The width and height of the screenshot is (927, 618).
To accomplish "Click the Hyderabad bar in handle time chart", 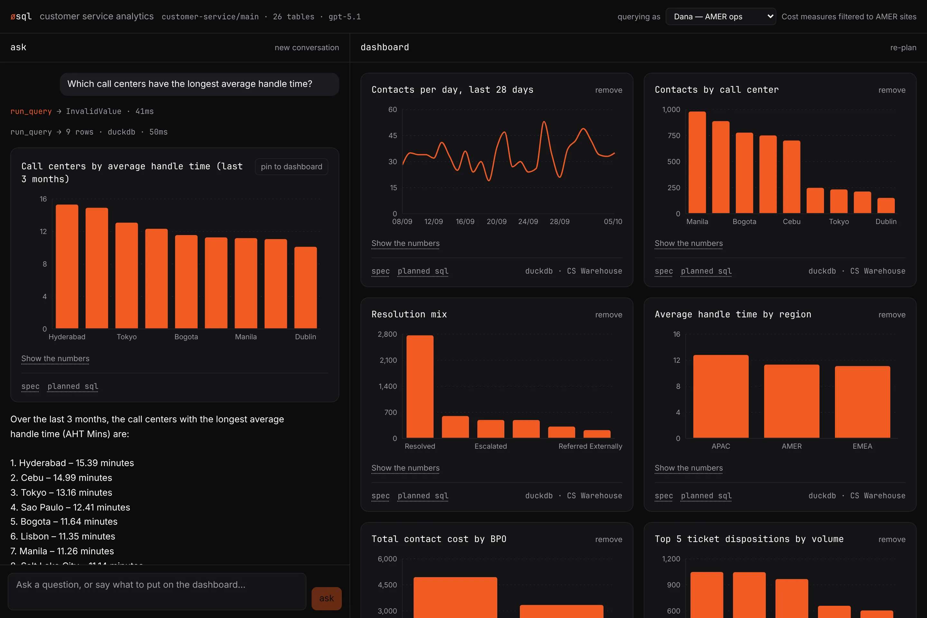I will (x=67, y=267).
